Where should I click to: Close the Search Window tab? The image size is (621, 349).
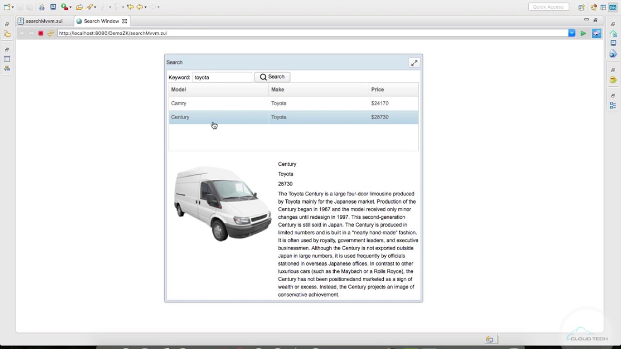click(x=125, y=21)
